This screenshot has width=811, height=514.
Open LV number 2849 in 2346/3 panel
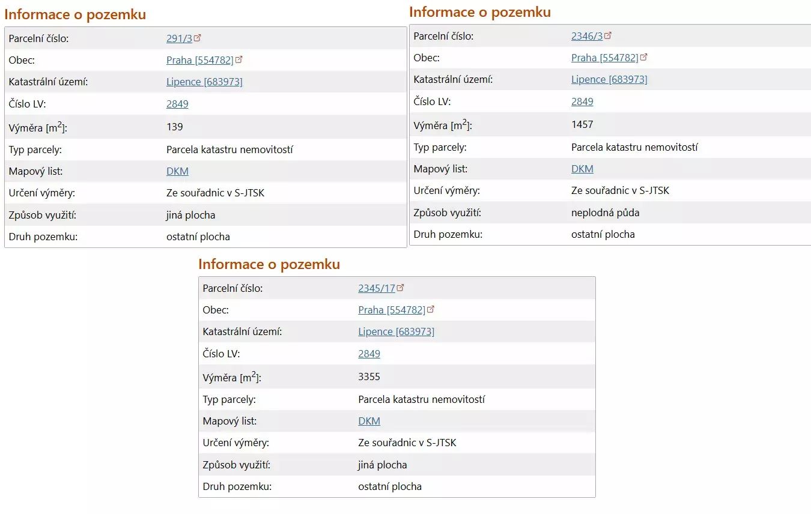582,101
